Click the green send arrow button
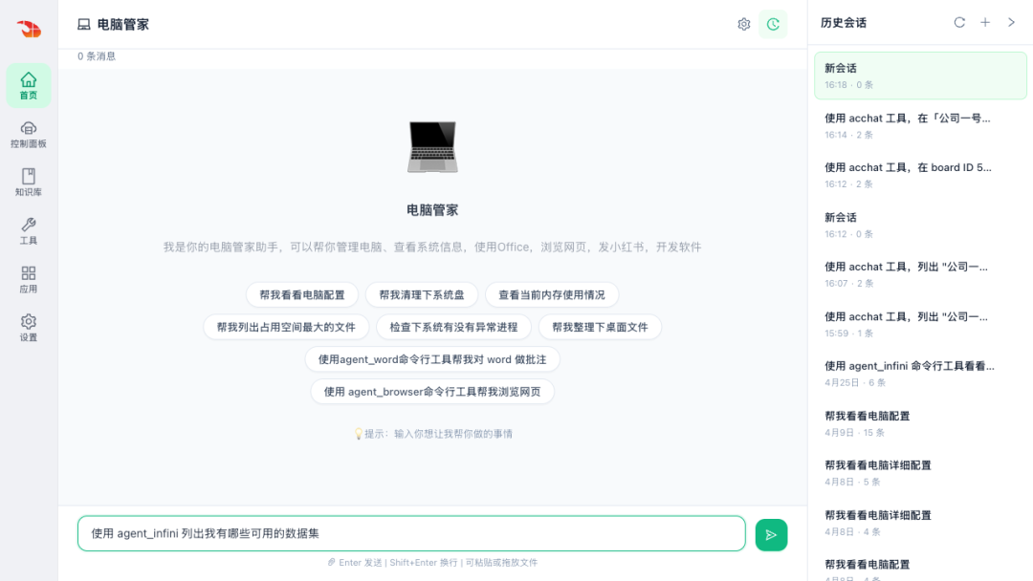 [771, 535]
